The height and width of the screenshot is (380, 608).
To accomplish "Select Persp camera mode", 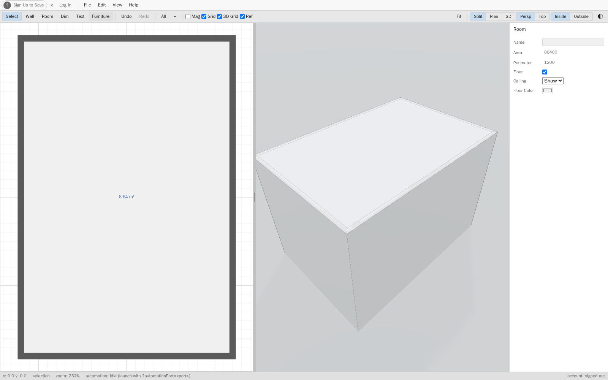I will tap(526, 16).
